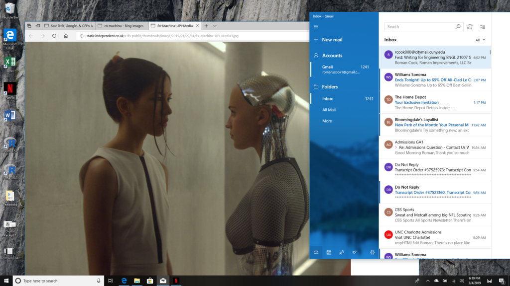
Task: Open Digital Receipt desktop file
Action: tap(10, 228)
